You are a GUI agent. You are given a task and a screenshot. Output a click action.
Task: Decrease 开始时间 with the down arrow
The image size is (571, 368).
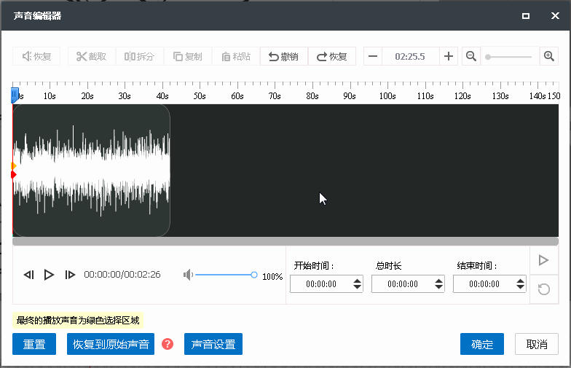(x=358, y=287)
